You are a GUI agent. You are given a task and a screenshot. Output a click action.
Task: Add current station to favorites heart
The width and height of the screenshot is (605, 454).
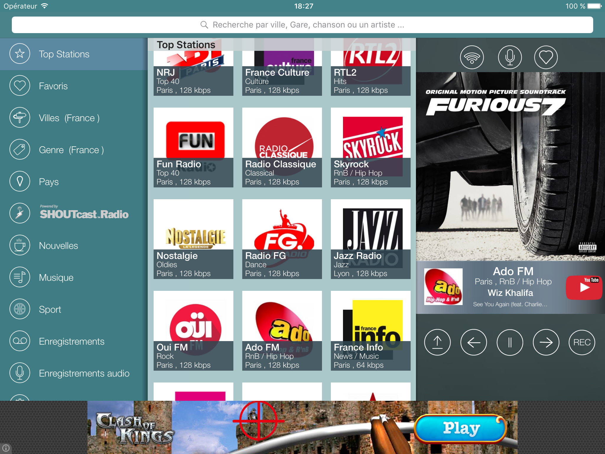[546, 57]
